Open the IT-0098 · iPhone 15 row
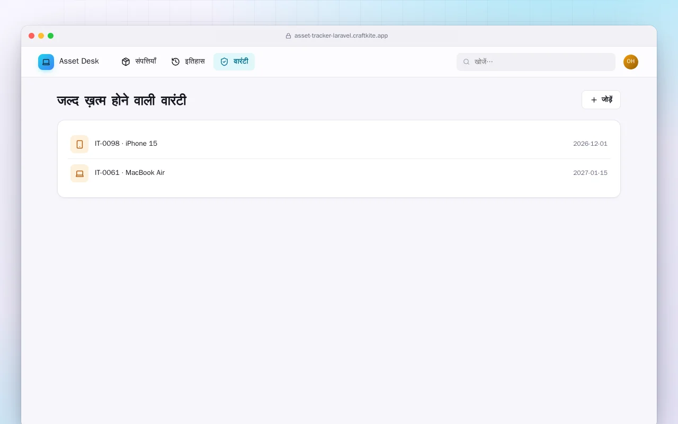 pyautogui.click(x=339, y=144)
